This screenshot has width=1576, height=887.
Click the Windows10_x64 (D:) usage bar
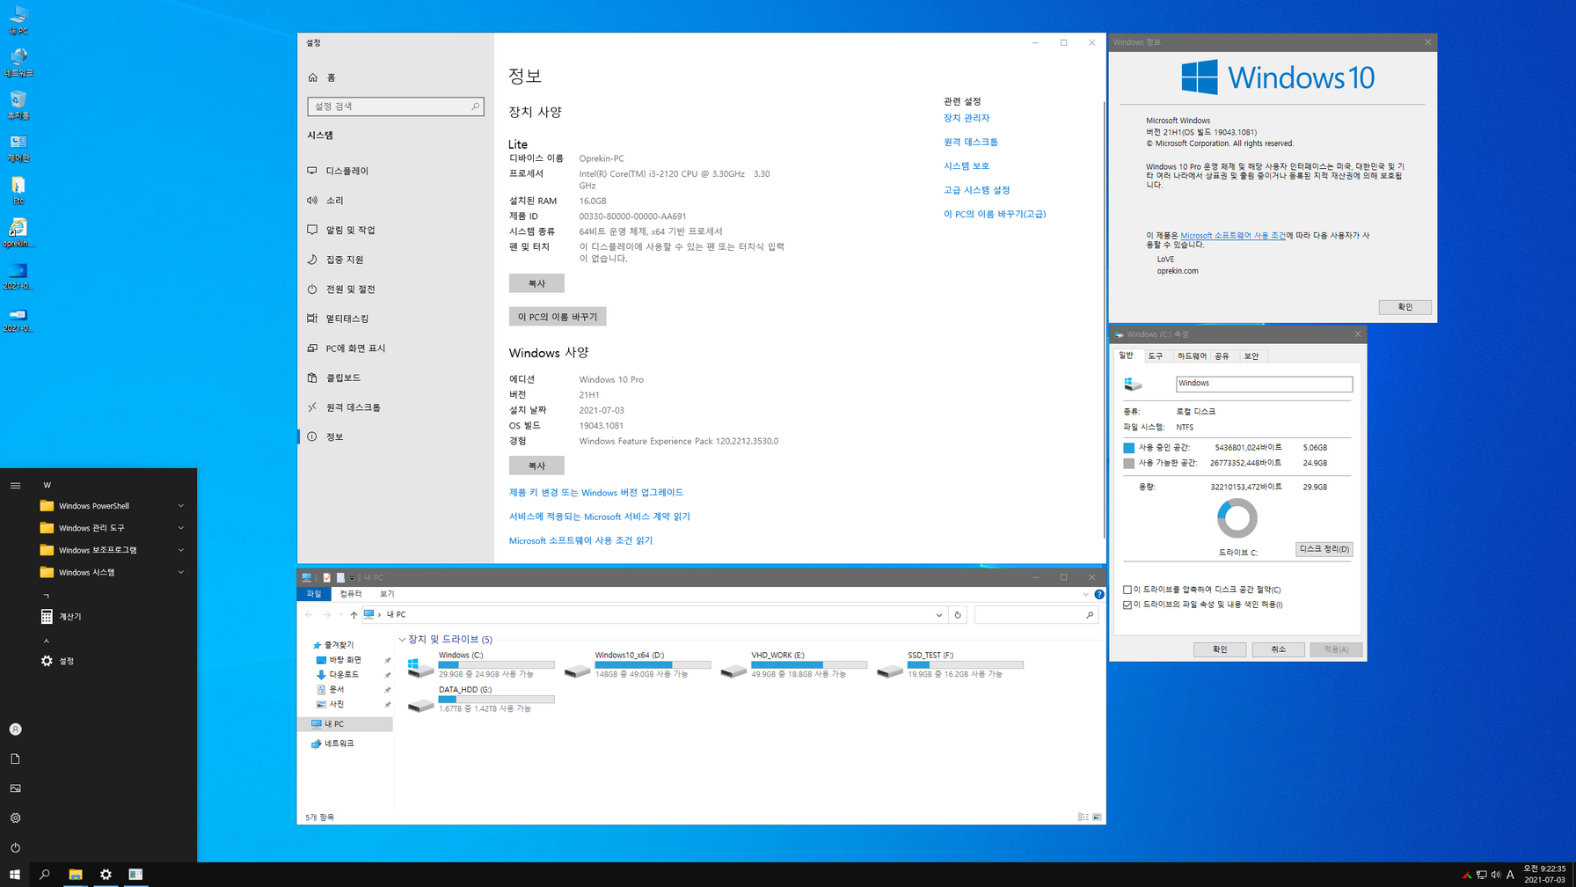(x=653, y=665)
